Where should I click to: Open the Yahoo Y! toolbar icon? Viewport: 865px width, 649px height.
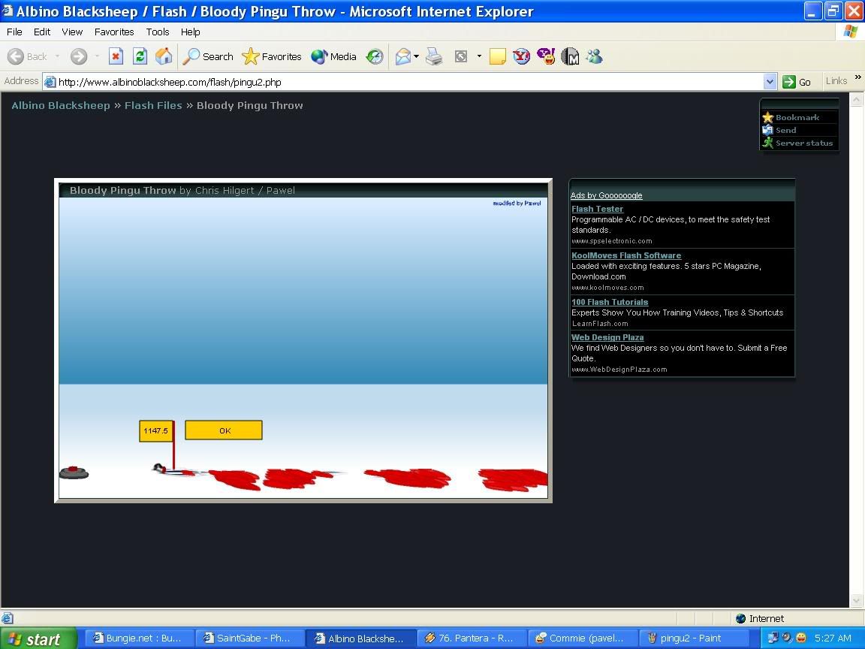[x=521, y=56]
